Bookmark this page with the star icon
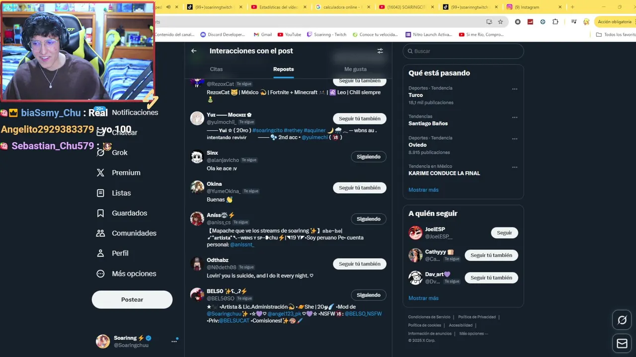The width and height of the screenshot is (636, 357). [500, 22]
